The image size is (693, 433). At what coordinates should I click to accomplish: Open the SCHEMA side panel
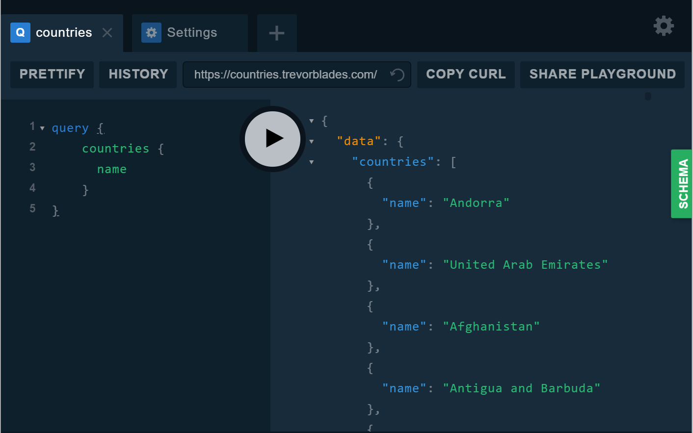pos(682,184)
